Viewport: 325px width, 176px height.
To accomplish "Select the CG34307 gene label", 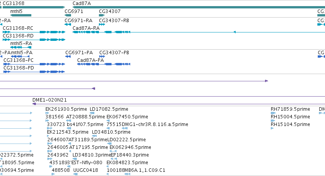I will tap(110, 11).
